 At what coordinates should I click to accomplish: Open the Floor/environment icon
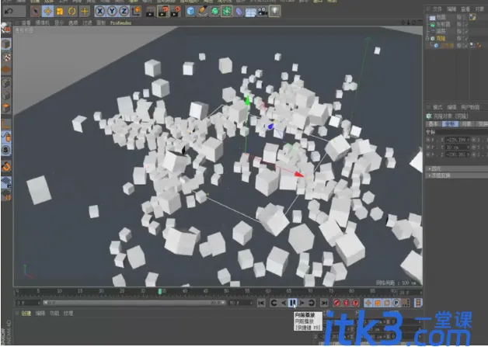point(251,12)
